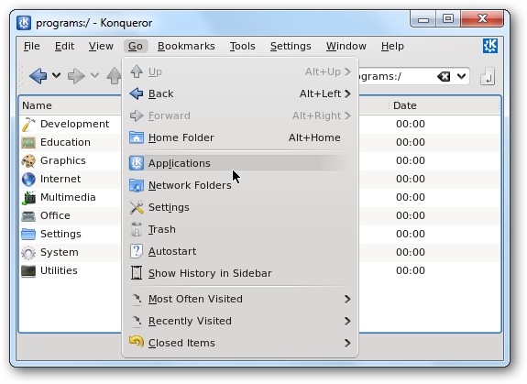Open the Edit menu
The image size is (527, 384).
(x=64, y=46)
